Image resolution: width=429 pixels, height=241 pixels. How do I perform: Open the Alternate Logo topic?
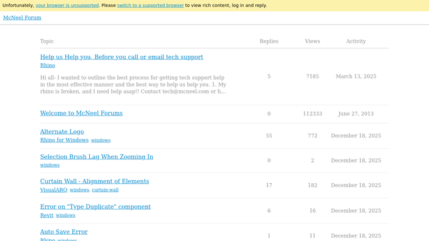pyautogui.click(x=62, y=132)
